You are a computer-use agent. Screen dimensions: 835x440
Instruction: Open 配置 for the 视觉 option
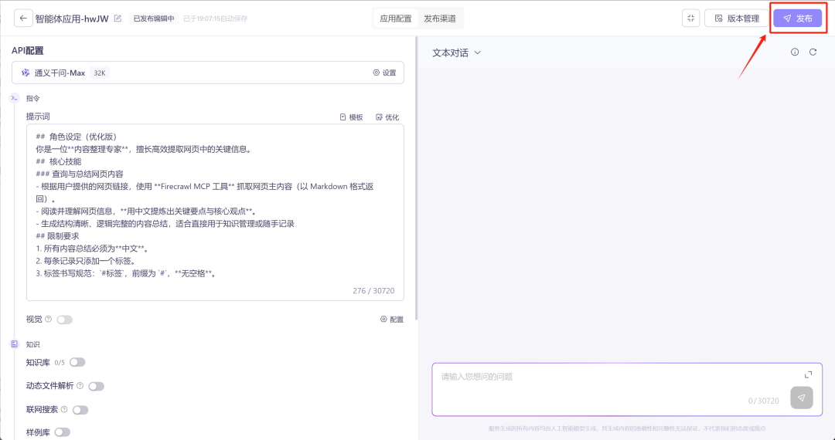coord(392,320)
